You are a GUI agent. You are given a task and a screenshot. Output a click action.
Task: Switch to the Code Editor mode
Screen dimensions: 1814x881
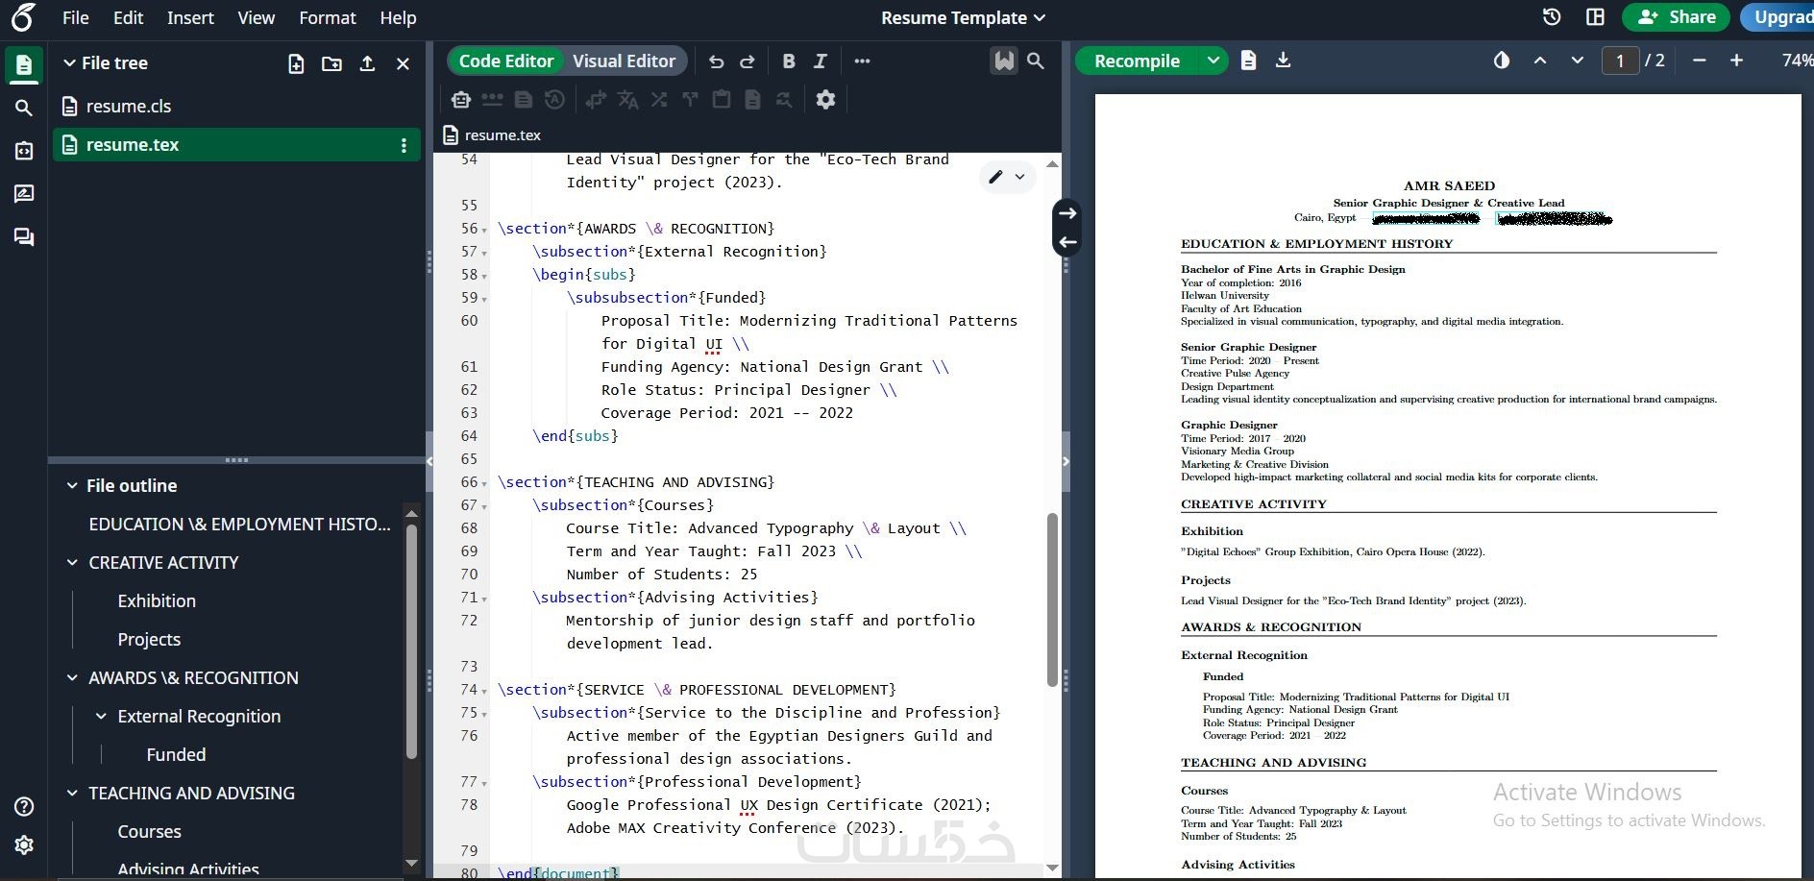[506, 61]
